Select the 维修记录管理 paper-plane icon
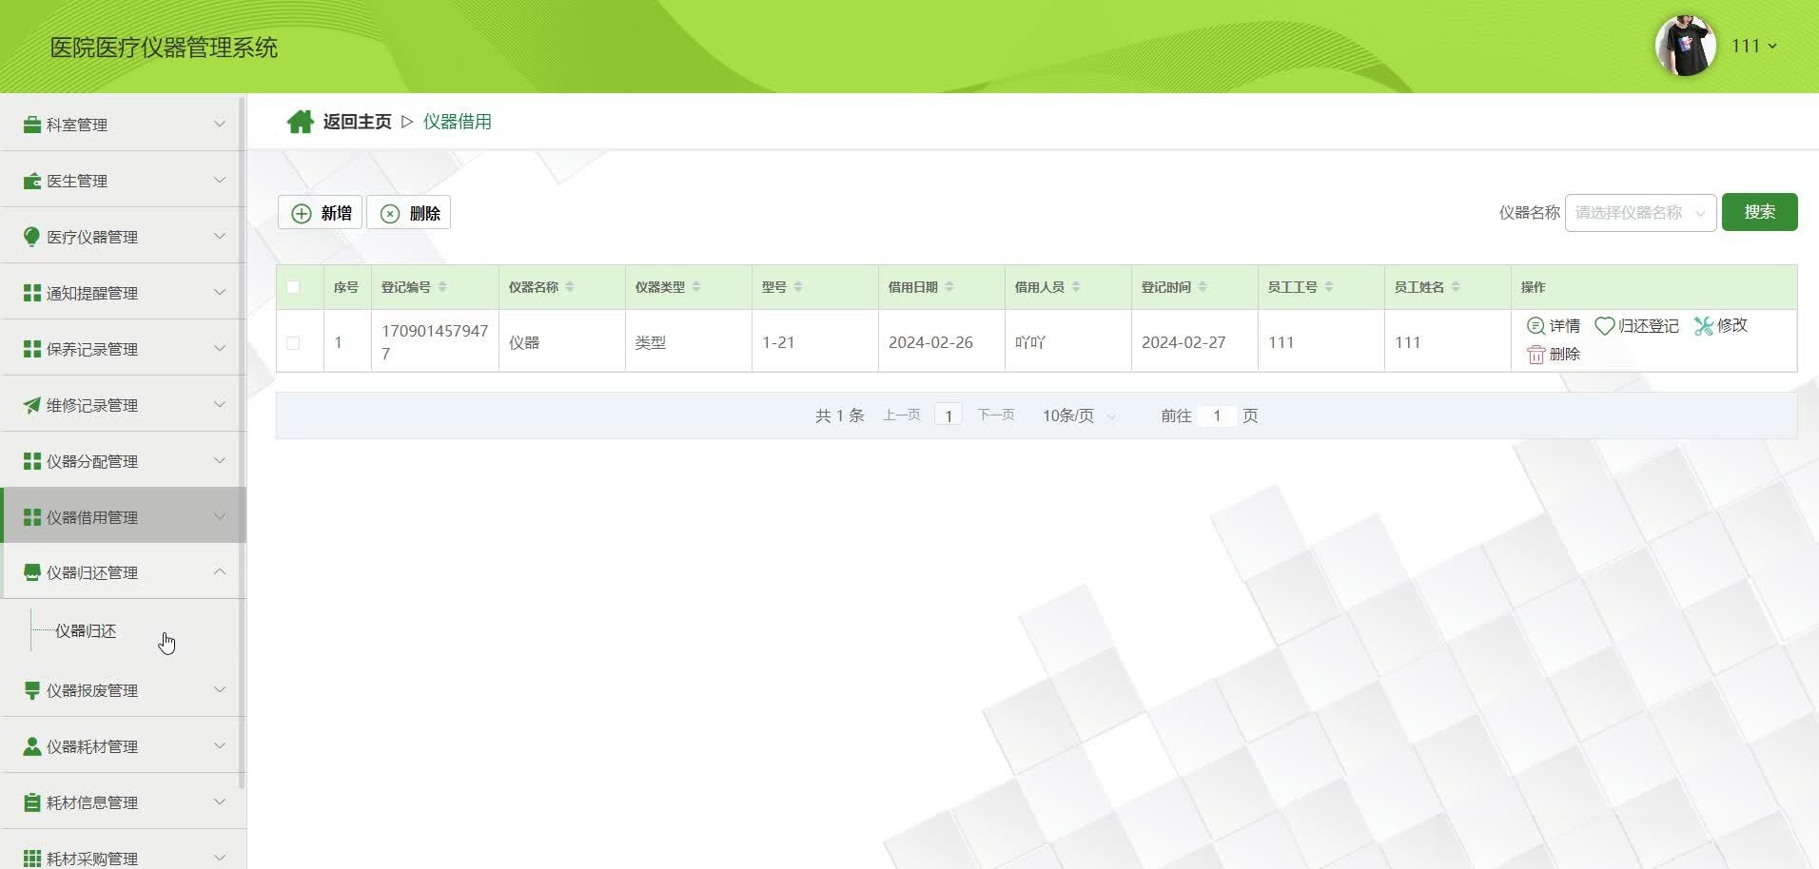The image size is (1819, 869). pyautogui.click(x=29, y=404)
